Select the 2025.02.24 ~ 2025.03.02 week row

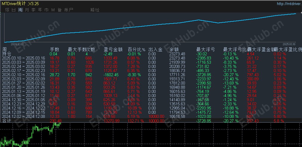pyautogui.click(x=151, y=66)
